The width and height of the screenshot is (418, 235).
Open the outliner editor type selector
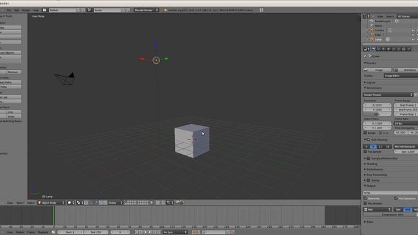[366, 16]
